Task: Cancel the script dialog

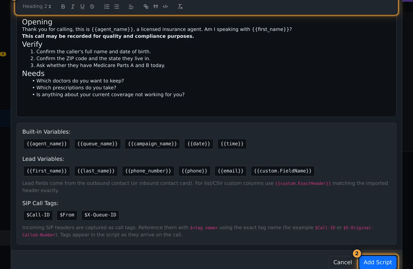Action: coord(343,262)
